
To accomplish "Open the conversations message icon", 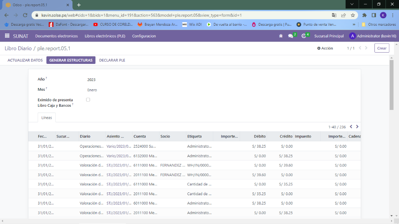I will [291, 36].
